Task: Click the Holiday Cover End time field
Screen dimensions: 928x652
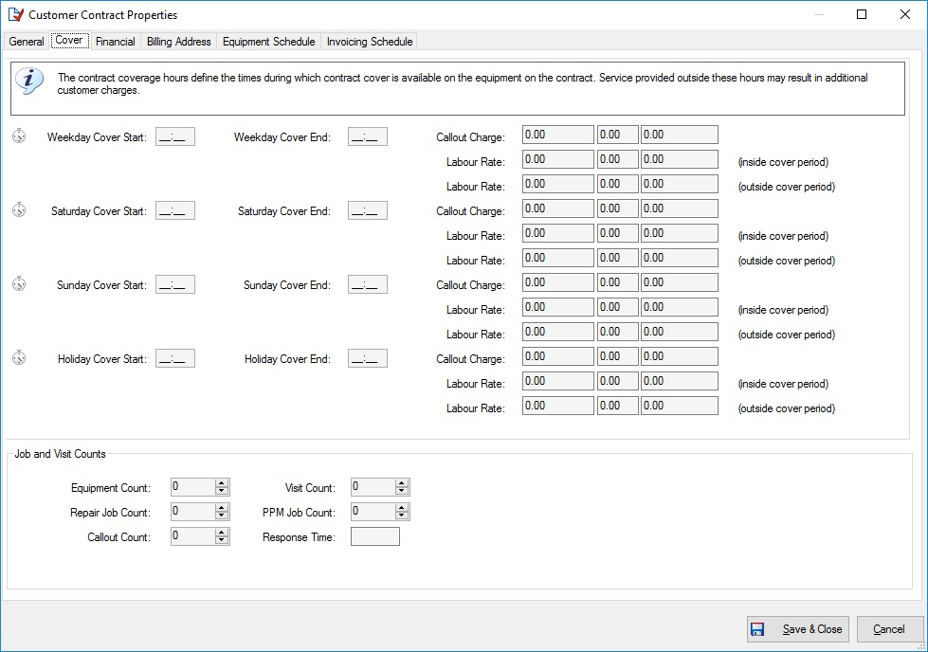Action: click(368, 358)
